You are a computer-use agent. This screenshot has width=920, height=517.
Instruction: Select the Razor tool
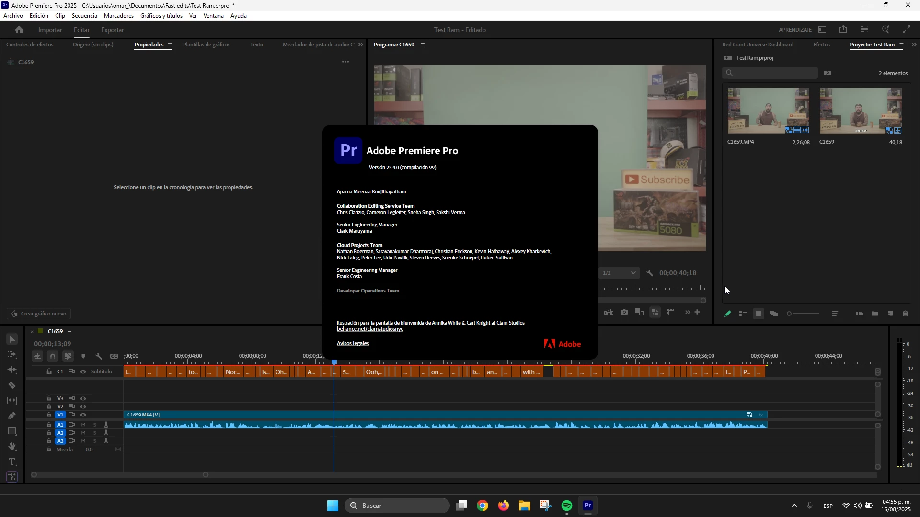coord(12,385)
